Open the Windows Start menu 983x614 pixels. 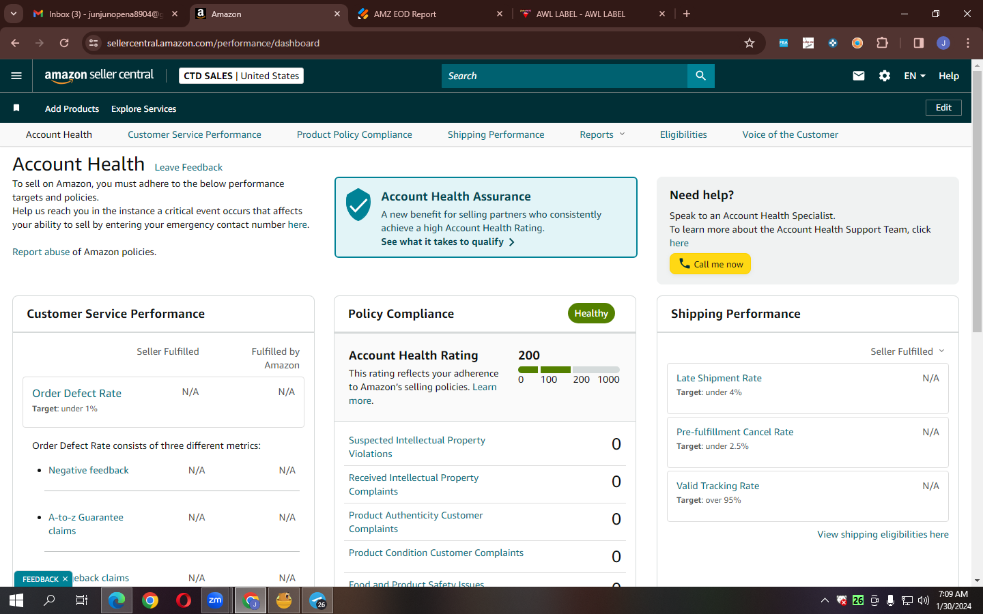point(16,600)
